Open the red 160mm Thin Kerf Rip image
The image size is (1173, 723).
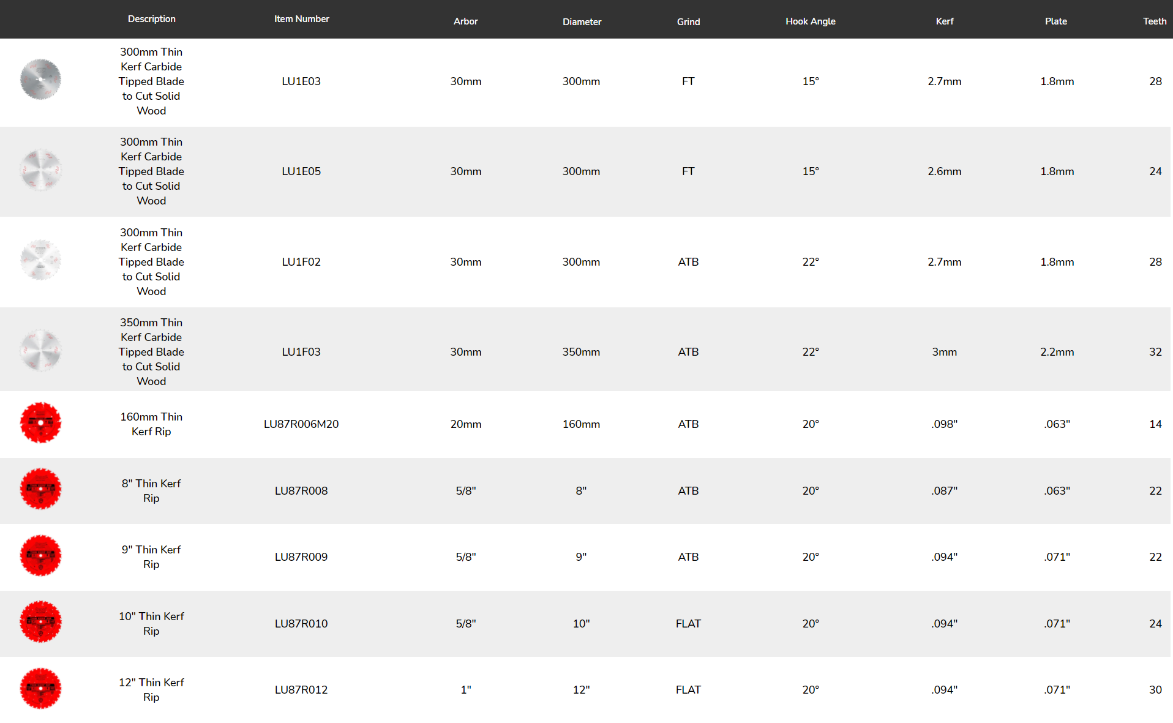40,423
